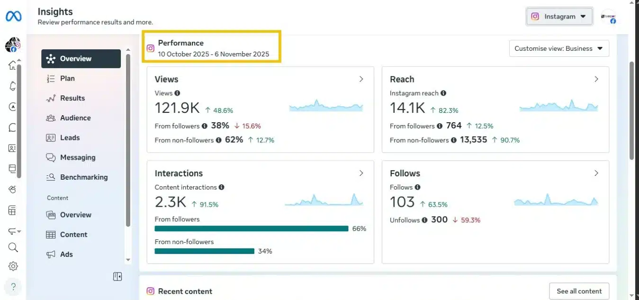
Task: Expand the Interactions card arrow
Action: pyautogui.click(x=361, y=173)
